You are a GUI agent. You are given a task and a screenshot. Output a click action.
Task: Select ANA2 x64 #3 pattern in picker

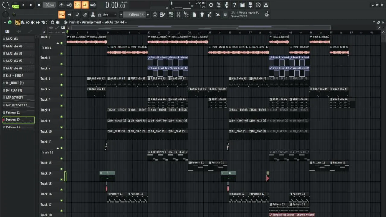[x=18, y=54]
